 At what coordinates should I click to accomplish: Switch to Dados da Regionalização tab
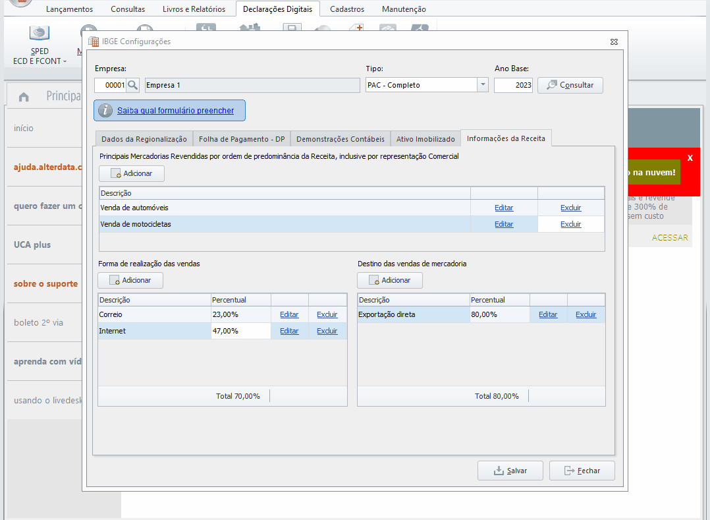coord(144,139)
